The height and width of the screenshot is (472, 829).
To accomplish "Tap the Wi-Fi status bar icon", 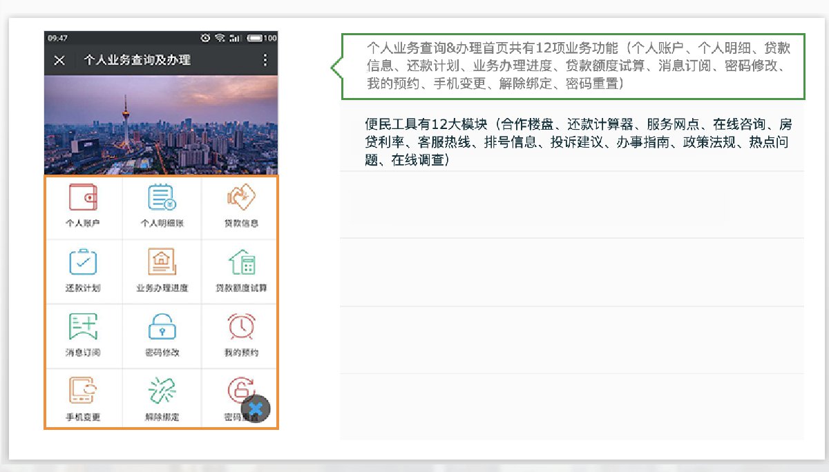I will point(220,37).
